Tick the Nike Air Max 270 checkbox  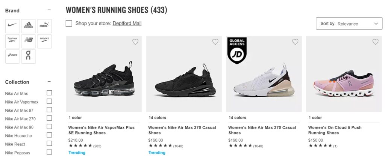(x=49, y=118)
